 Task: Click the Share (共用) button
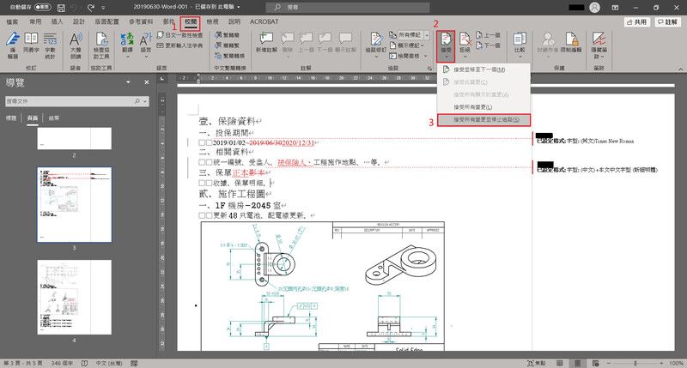[636, 21]
